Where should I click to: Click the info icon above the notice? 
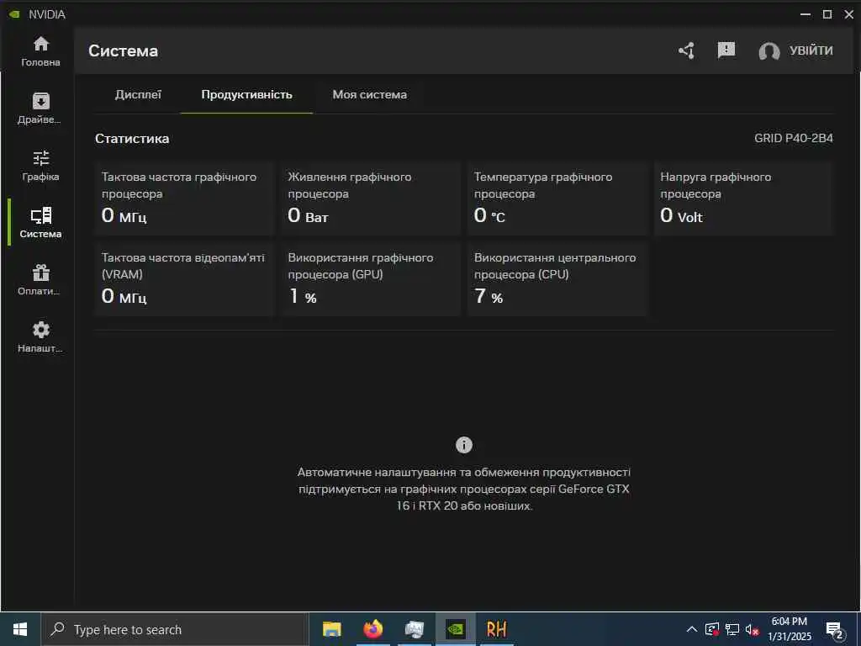[464, 444]
